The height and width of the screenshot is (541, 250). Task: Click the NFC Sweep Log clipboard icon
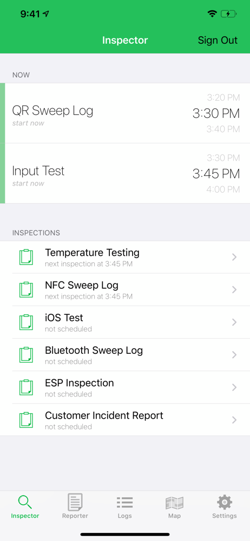(x=26, y=289)
